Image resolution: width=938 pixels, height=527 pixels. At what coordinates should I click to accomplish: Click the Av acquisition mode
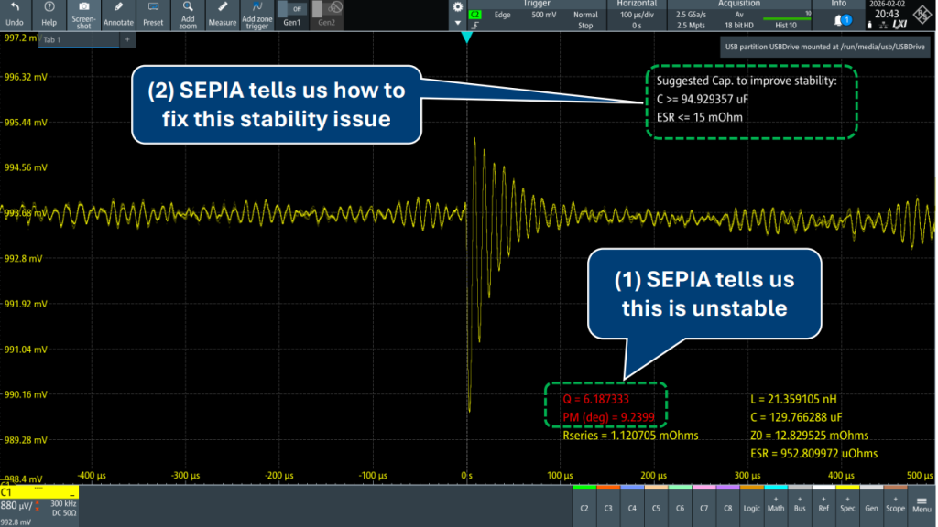[x=739, y=15]
